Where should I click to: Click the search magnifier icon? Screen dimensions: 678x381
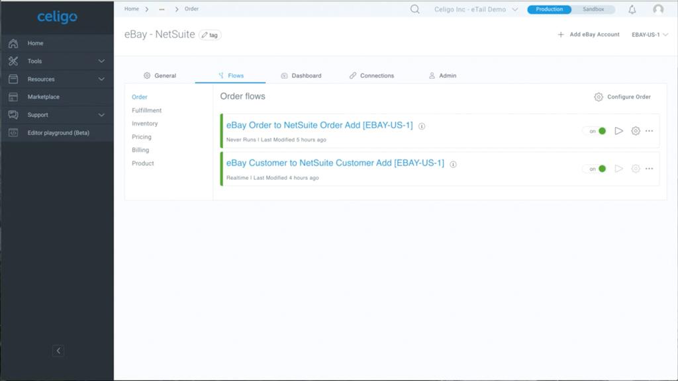pos(415,9)
